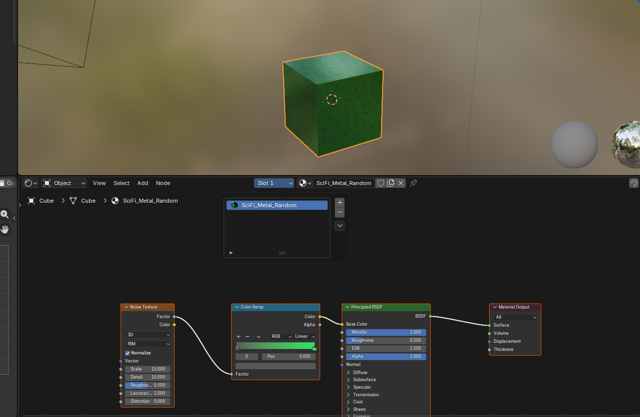
Task: Collapse the Principled BSDF node header
Action: (347, 307)
